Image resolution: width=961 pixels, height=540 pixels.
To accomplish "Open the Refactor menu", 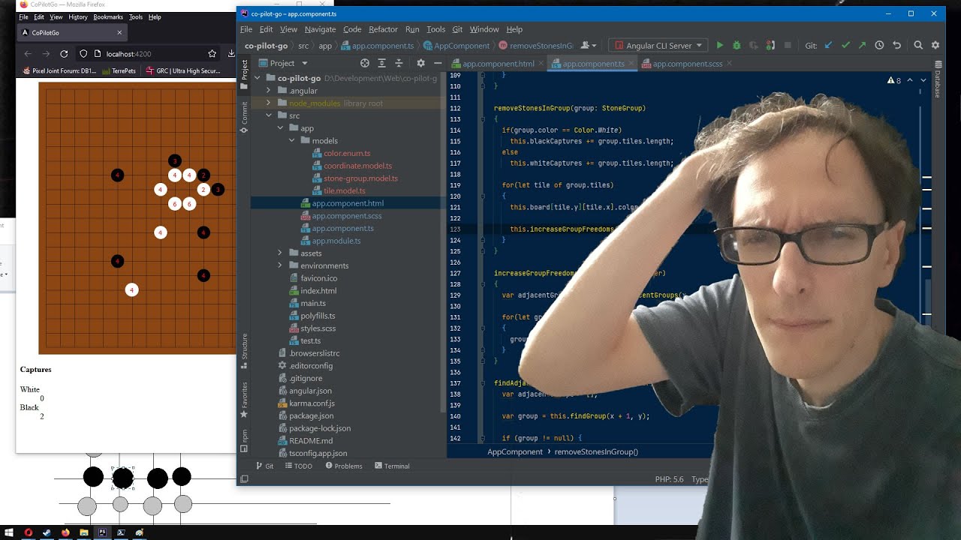I will 383,29.
